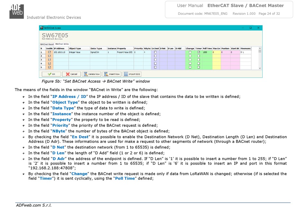Uncheck the Timer checkbox in row 1
The image size is (305, 211).
[x=199, y=52]
